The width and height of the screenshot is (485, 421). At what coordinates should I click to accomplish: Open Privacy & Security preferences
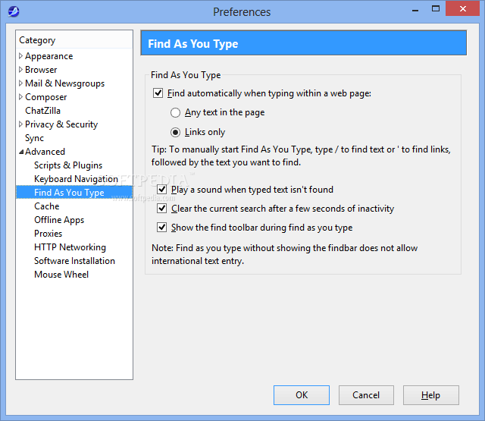tap(61, 124)
